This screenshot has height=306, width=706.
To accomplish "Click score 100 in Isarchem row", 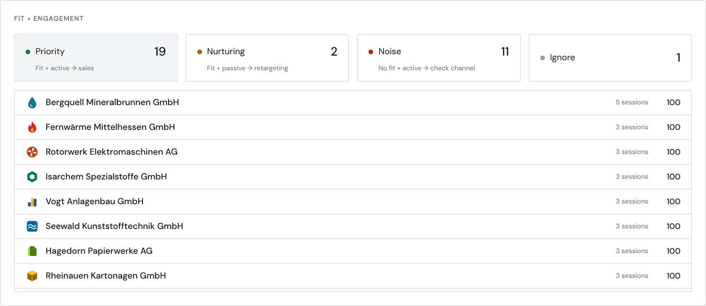I will point(673,177).
